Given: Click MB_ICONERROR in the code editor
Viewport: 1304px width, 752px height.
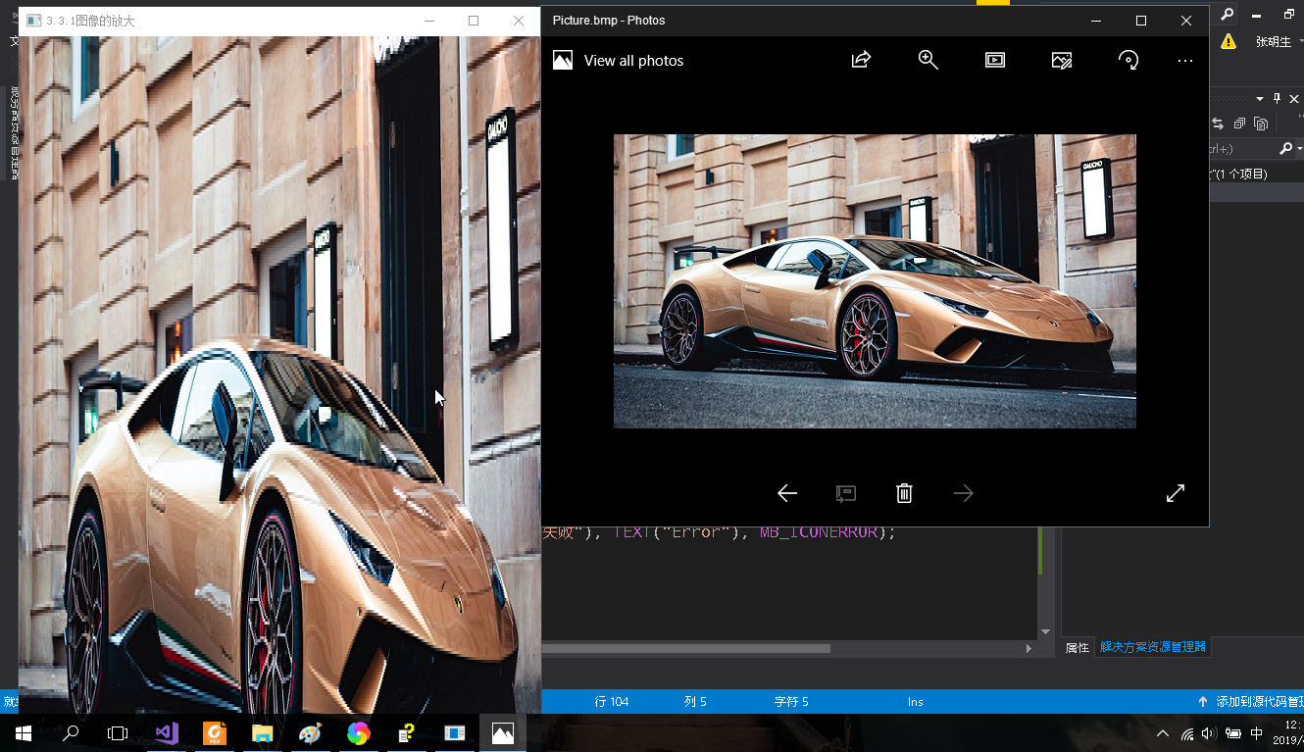Looking at the screenshot, I should (x=819, y=532).
